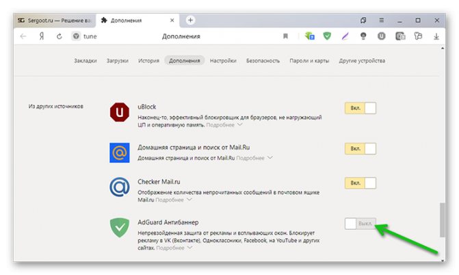Image resolution: width=459 pixels, height=275 pixels.
Task: Click Домашняя страница и поиск от Mail.Ru title
Action: coord(194,147)
